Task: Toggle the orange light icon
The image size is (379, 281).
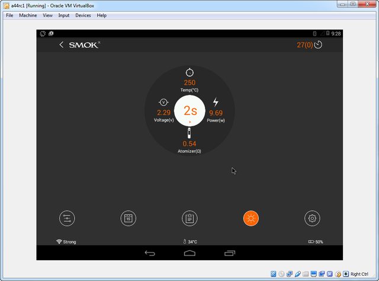Action: (251, 218)
